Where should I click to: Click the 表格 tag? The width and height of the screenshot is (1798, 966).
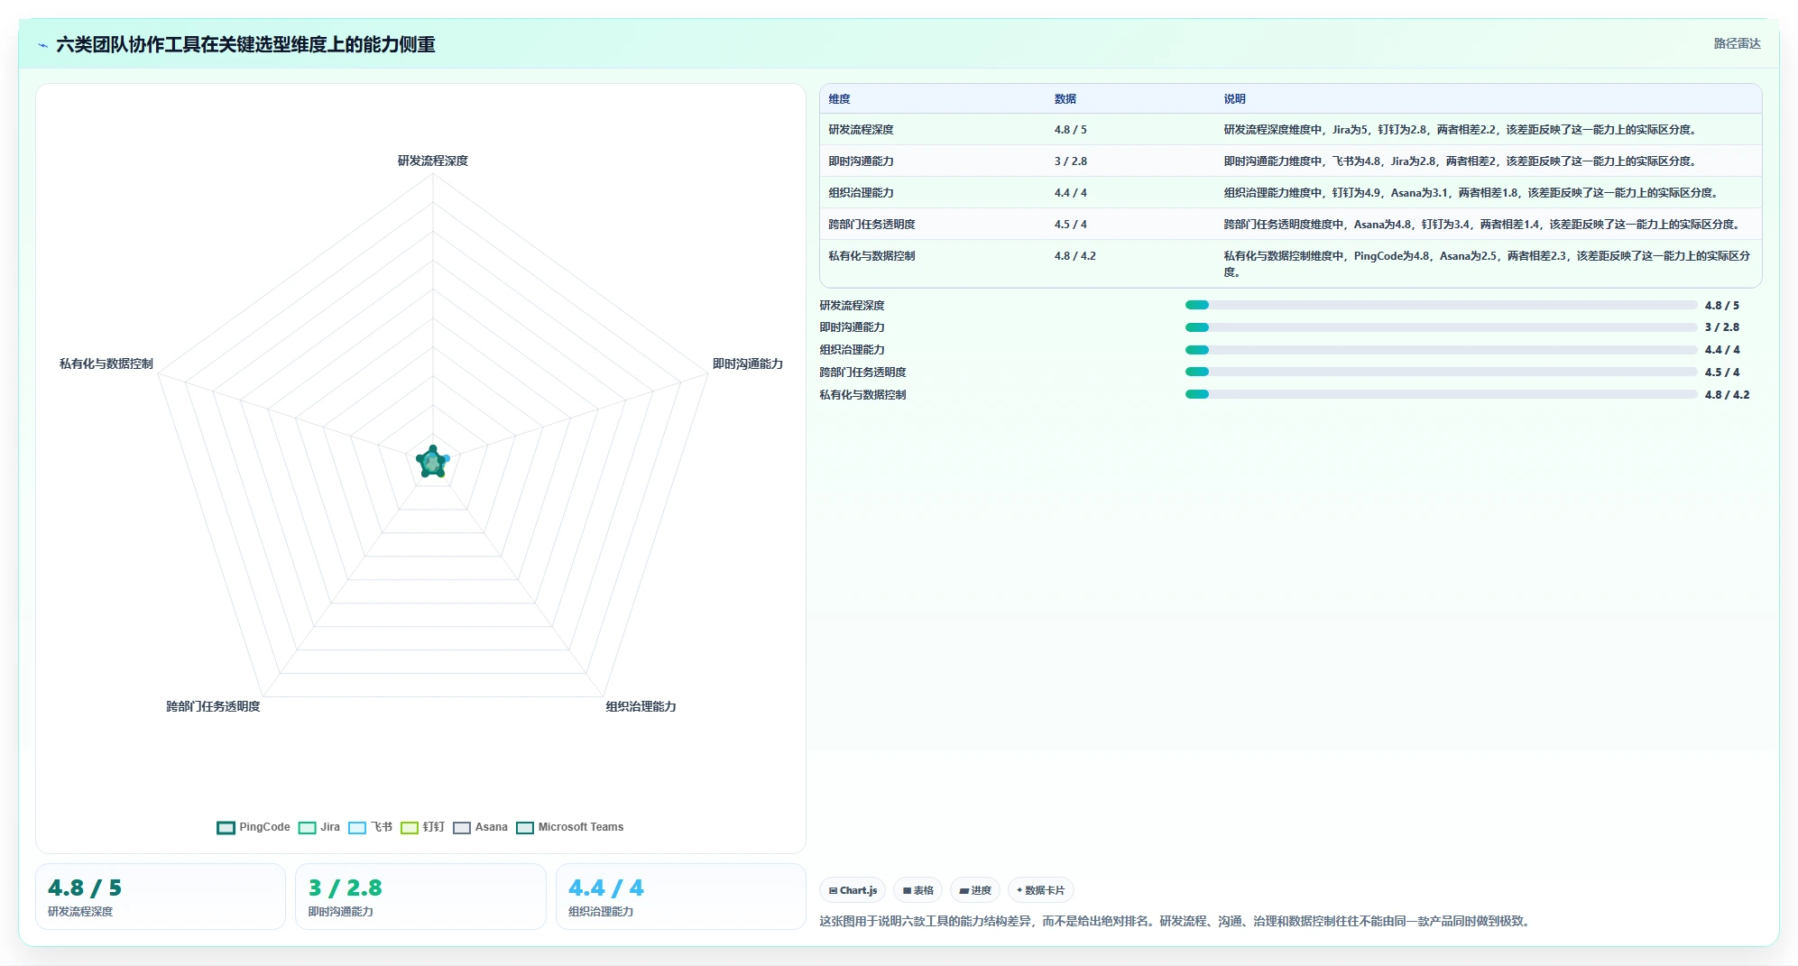[918, 890]
